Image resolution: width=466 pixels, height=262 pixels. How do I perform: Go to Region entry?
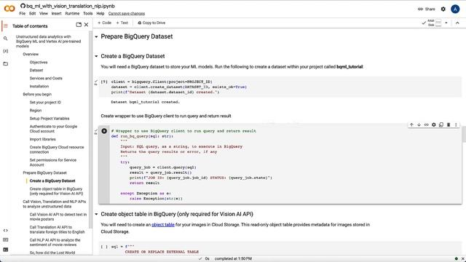[x=36, y=110]
